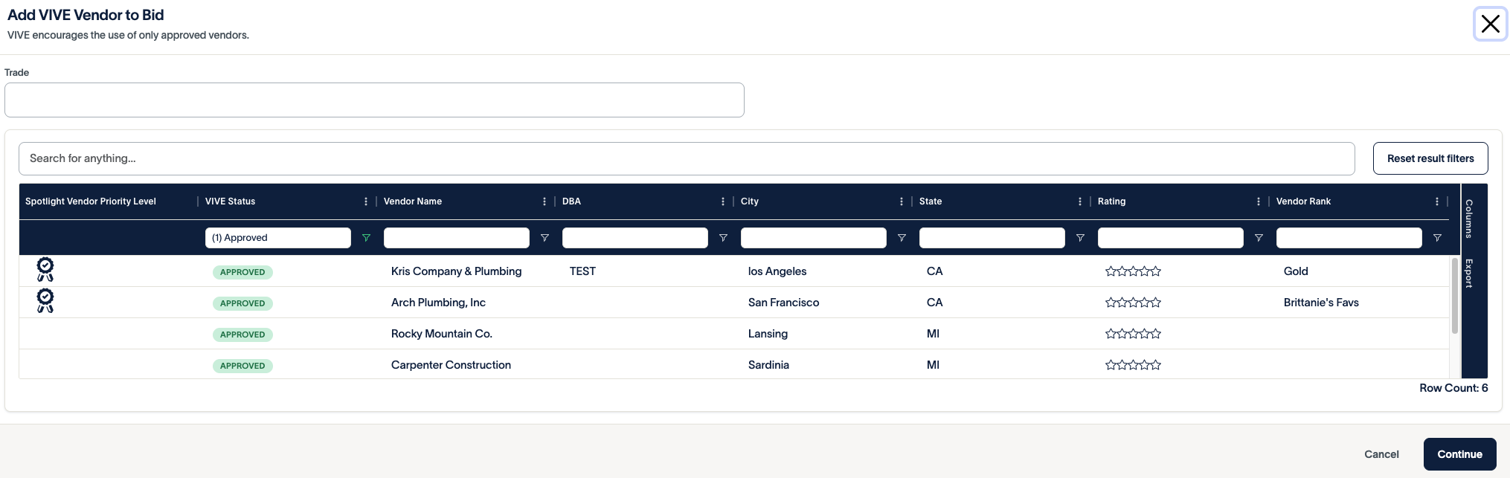This screenshot has height=478, width=1510.
Task: Sort by Vendor Name column header
Action: click(x=413, y=201)
